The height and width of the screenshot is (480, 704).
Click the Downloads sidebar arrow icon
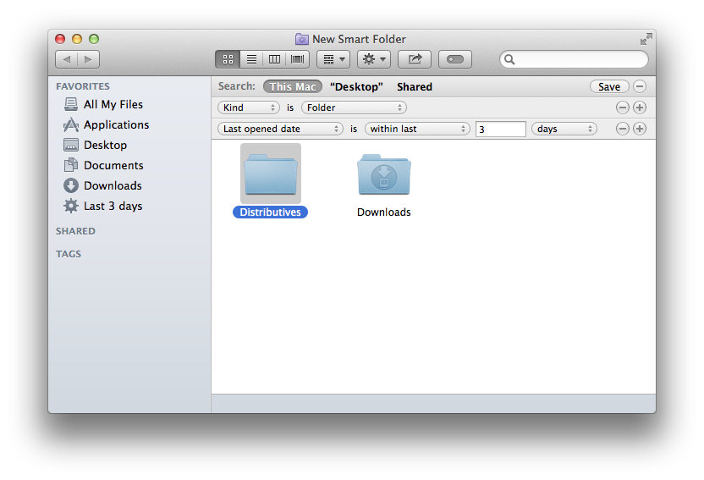coord(71,185)
